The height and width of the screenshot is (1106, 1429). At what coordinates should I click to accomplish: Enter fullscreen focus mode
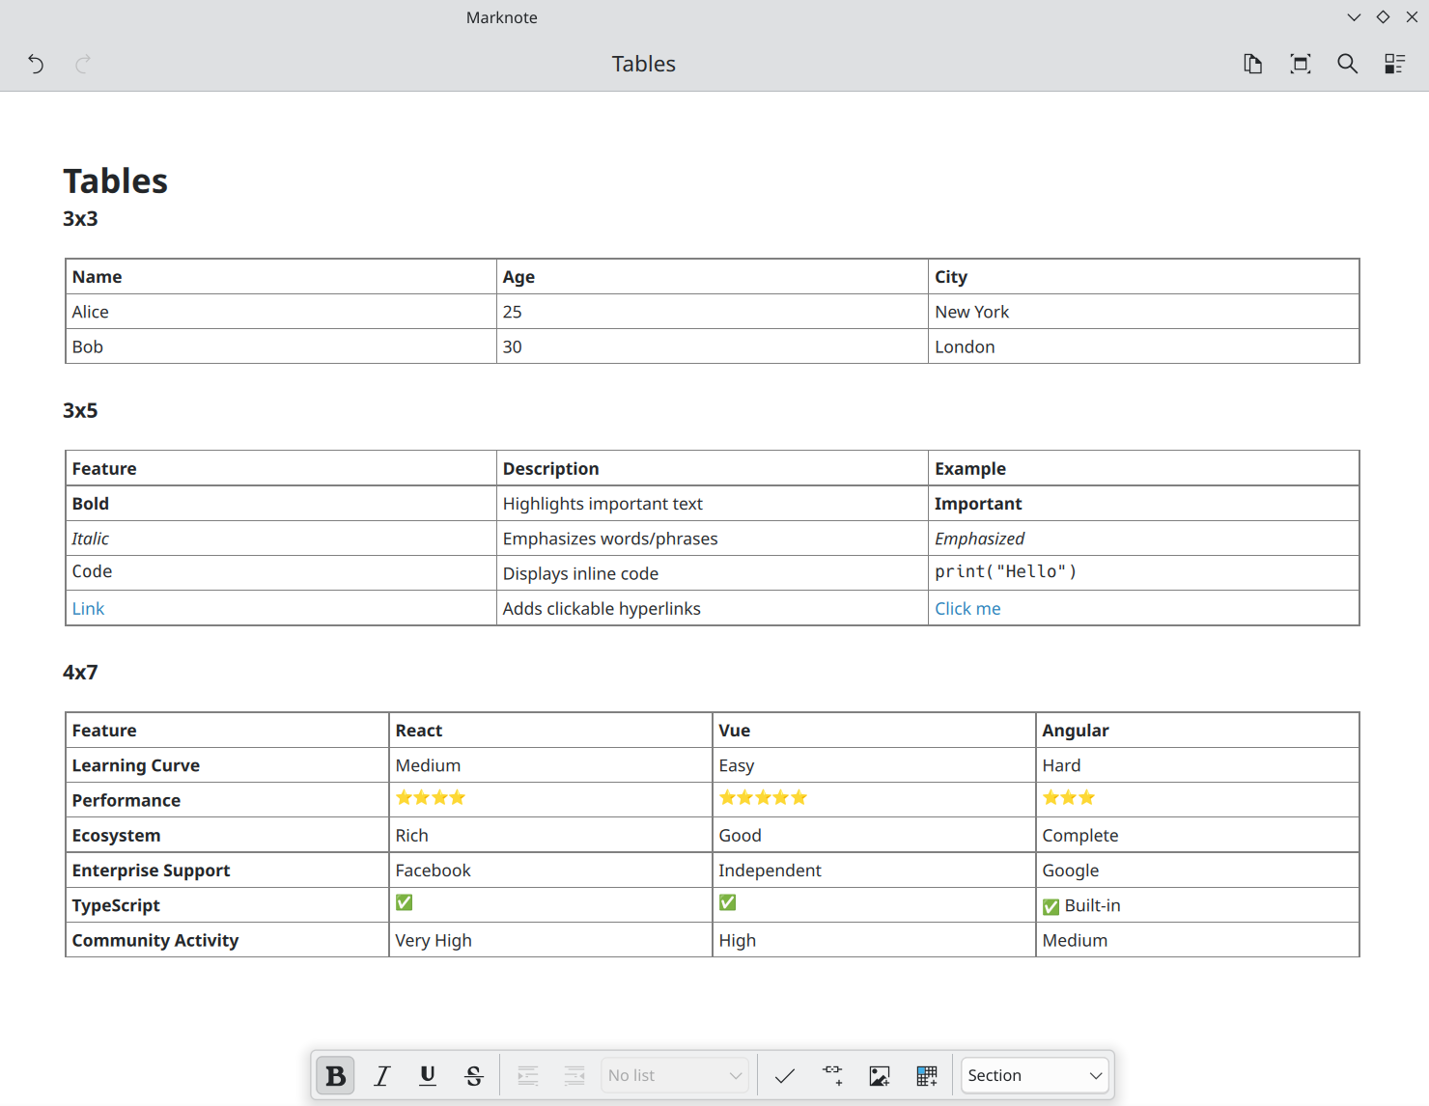point(1300,64)
